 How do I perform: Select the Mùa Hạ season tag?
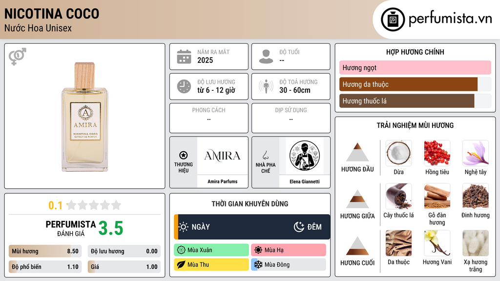pyautogui.click(x=289, y=250)
